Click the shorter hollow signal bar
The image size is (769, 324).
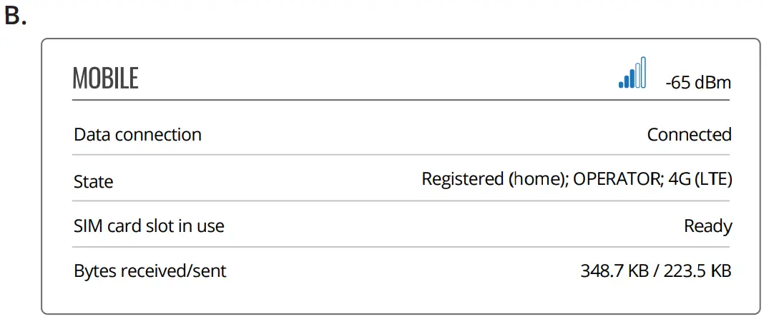pyautogui.click(x=637, y=76)
